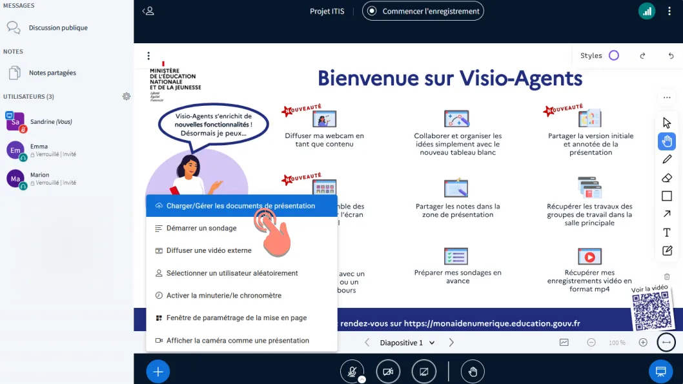
Task: Toggle the microphone mute button
Action: click(x=352, y=371)
